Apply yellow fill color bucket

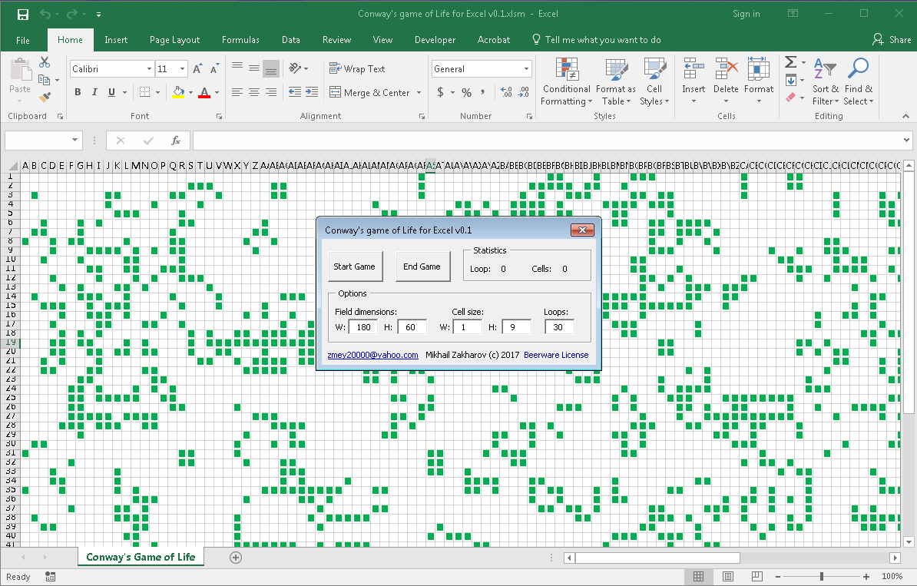178,92
